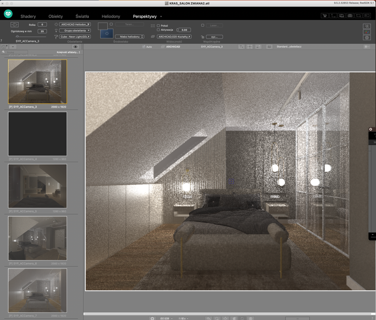Screen dimensions: 376x320
Task: Open the post-process color lines icon
Action: [367, 32]
